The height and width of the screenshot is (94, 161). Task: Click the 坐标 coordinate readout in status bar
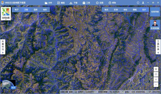pos(143,92)
